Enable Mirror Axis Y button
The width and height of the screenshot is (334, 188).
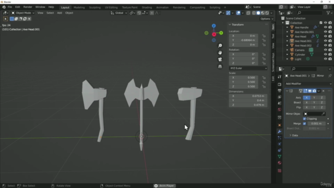314,98
